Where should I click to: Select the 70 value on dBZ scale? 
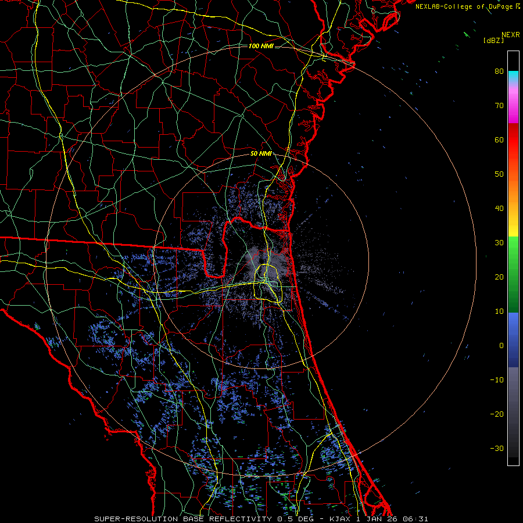click(x=499, y=106)
